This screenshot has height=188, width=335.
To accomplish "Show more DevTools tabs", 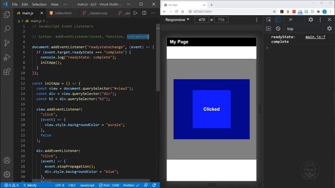I will [x=291, y=20].
